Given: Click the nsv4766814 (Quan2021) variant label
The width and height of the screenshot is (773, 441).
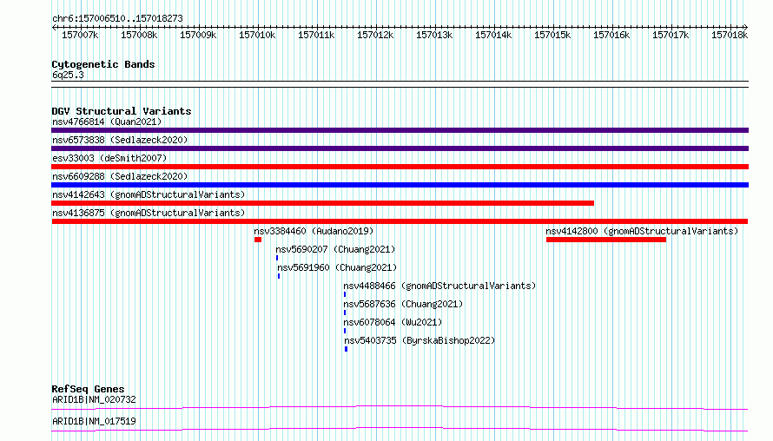Looking at the screenshot, I should pos(107,122).
